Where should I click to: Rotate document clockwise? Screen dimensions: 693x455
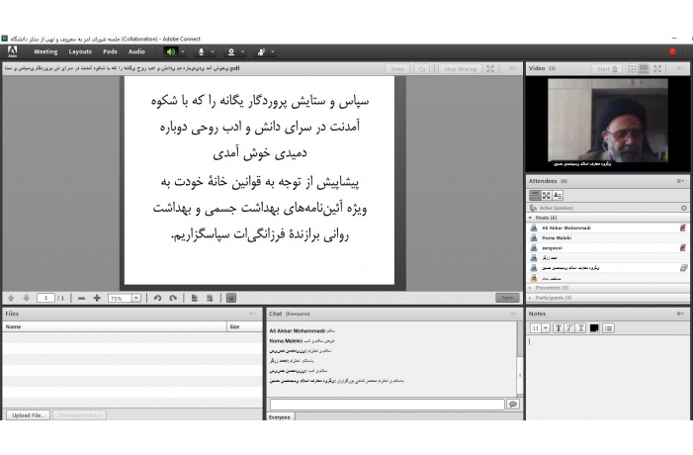(x=173, y=298)
